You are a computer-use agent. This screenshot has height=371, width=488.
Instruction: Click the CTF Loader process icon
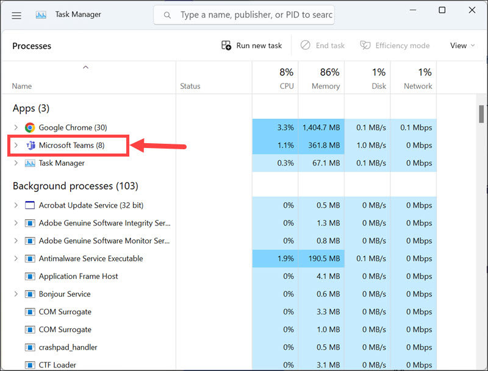tap(30, 365)
